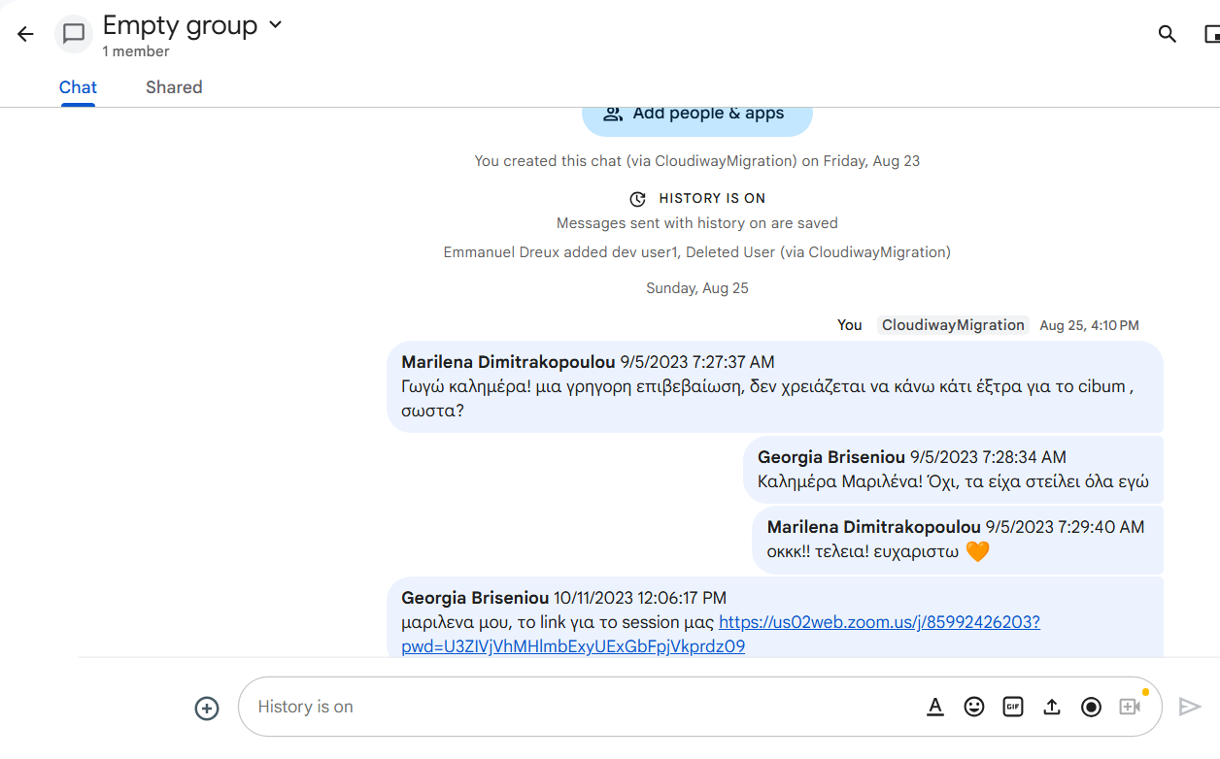
Task: Click the Empty group title
Action: [180, 25]
